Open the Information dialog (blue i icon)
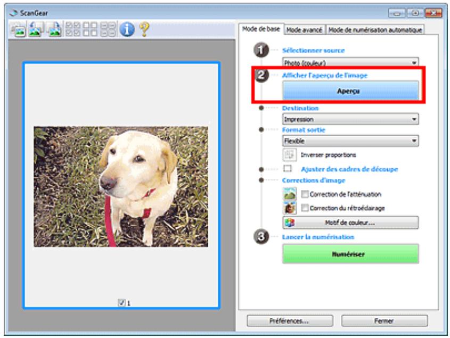450x338 pixels. [127, 29]
